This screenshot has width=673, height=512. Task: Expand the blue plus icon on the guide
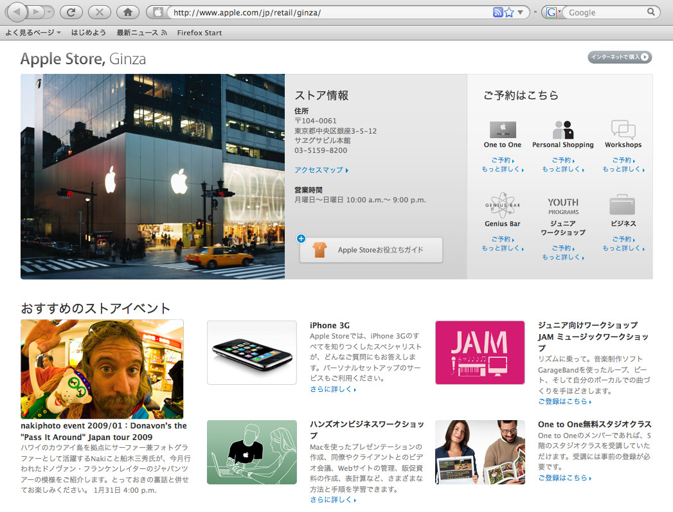301,238
